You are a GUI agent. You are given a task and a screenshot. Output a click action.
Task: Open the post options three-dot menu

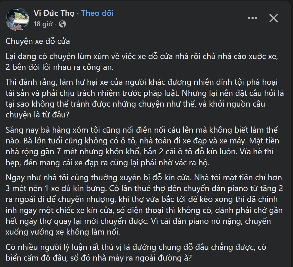click(253, 18)
